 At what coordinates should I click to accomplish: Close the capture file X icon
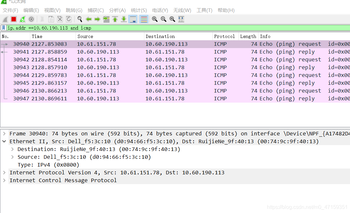60,19
